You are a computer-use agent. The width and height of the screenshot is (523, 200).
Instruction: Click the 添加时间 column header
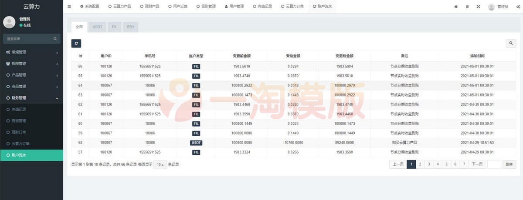pyautogui.click(x=477, y=56)
